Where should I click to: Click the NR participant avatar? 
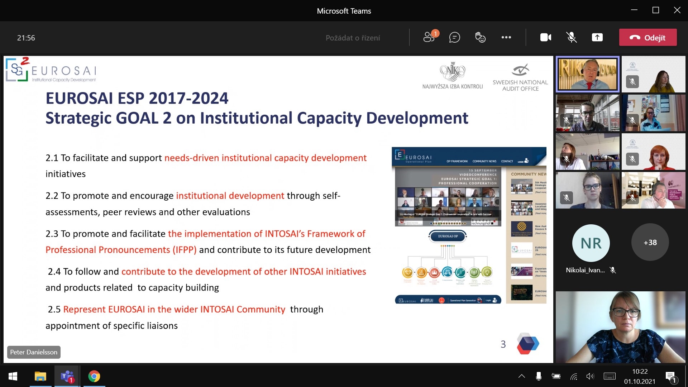[591, 243]
